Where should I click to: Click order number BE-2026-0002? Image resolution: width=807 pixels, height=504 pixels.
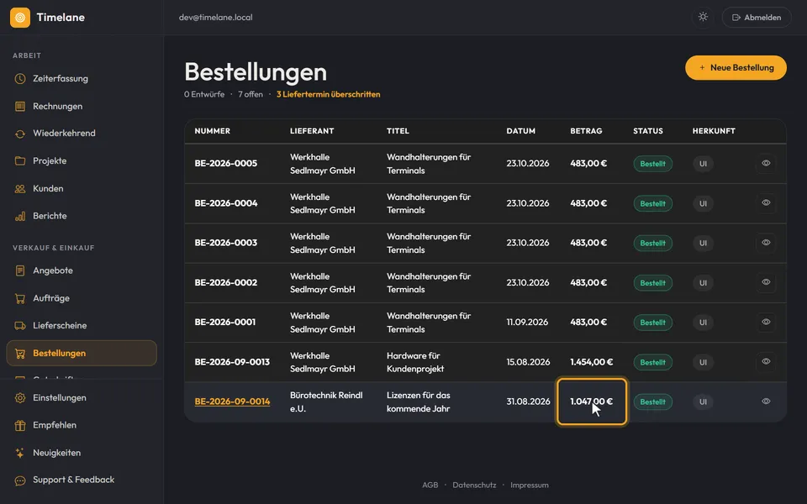226,282
